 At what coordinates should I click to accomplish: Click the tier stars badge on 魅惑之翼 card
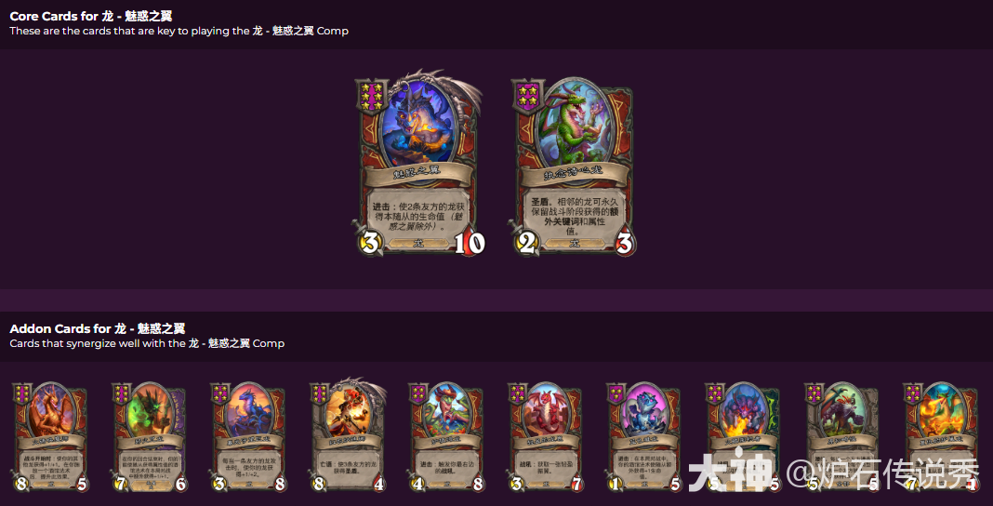[370, 96]
